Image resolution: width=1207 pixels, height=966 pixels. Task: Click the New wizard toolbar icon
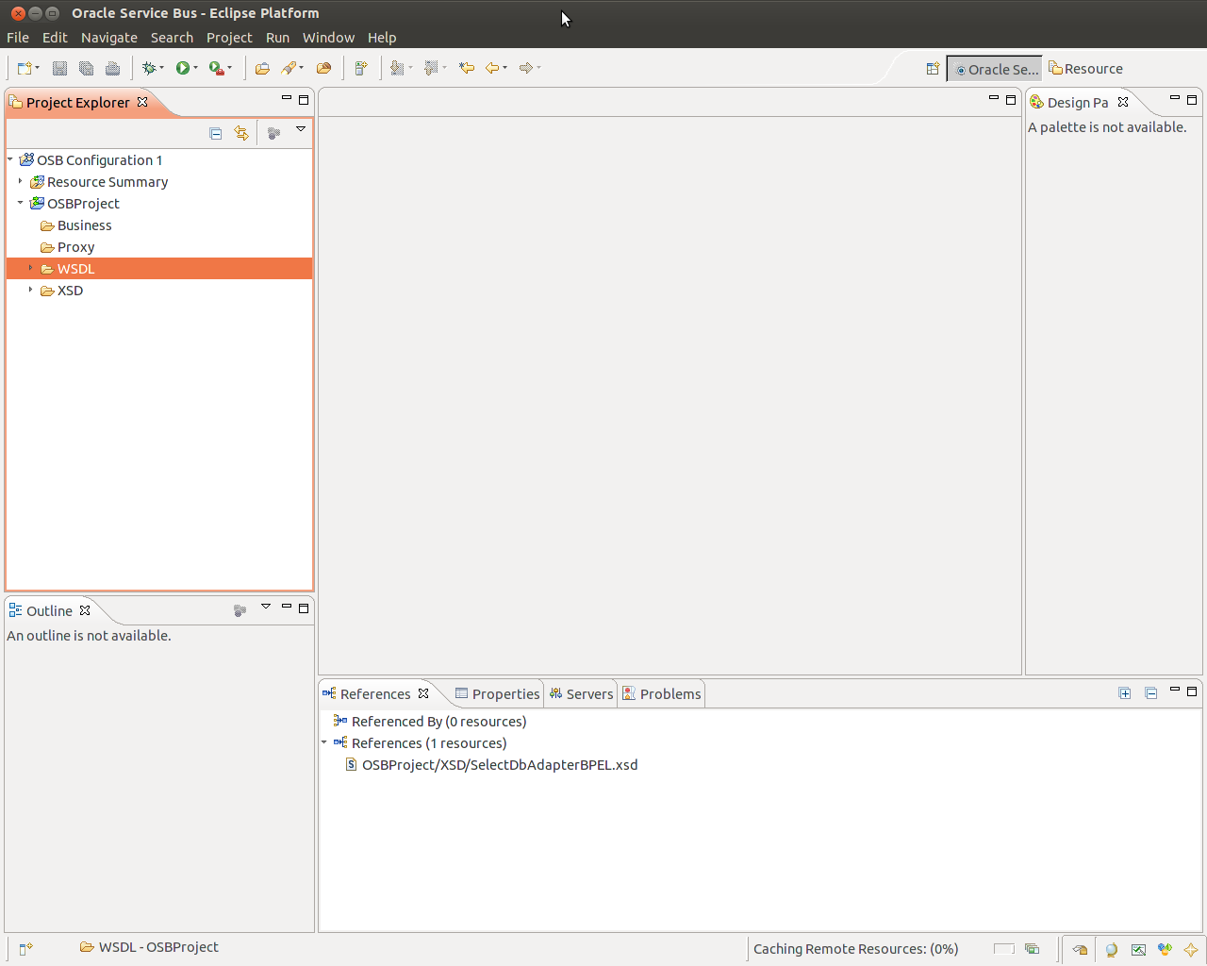click(25, 68)
